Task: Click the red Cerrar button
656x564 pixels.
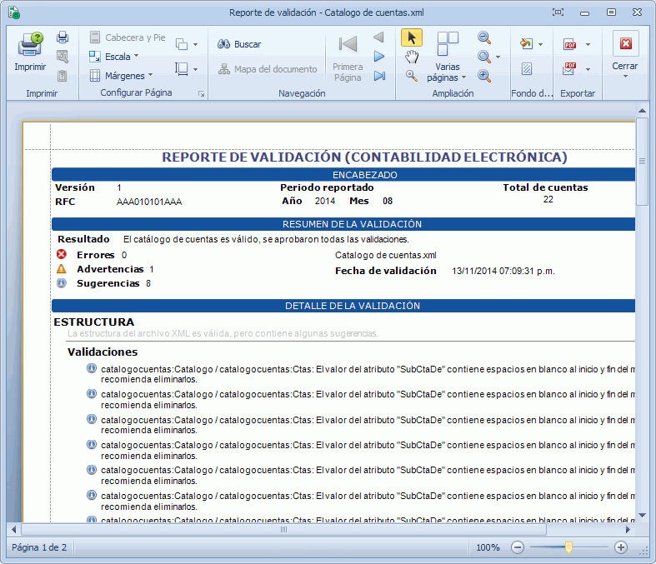Action: 625,43
